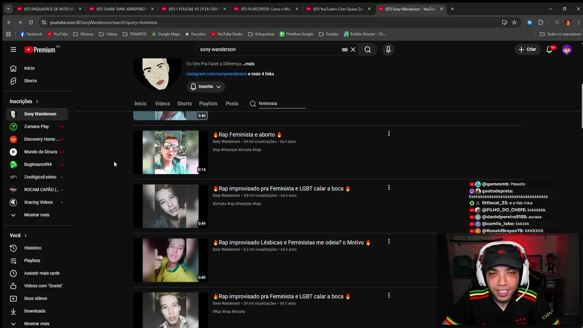
Task: Go back in browser
Action: [x=9, y=22]
